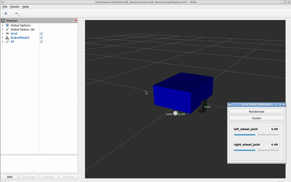291x182 pixels.
Task: Click the Global Options gear icon
Action: coord(7,25)
